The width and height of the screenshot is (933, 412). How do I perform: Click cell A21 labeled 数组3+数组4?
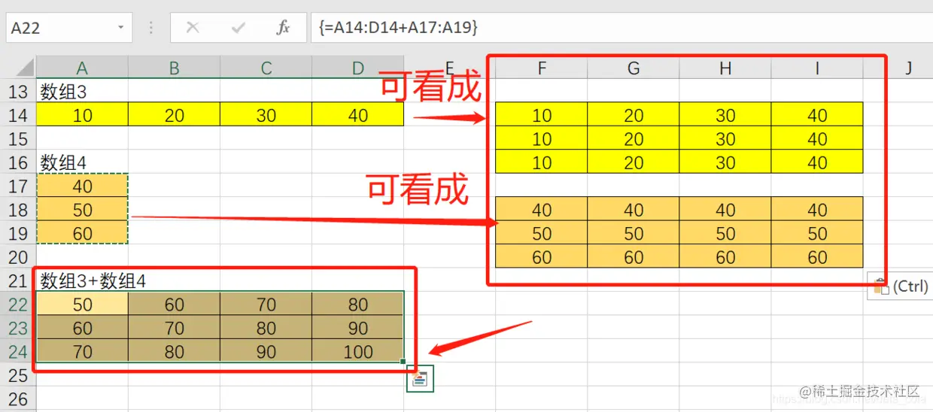82,280
